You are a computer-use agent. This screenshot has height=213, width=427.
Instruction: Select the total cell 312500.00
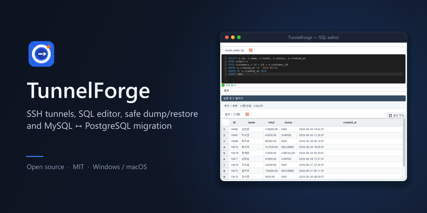pyautogui.click(x=271, y=147)
